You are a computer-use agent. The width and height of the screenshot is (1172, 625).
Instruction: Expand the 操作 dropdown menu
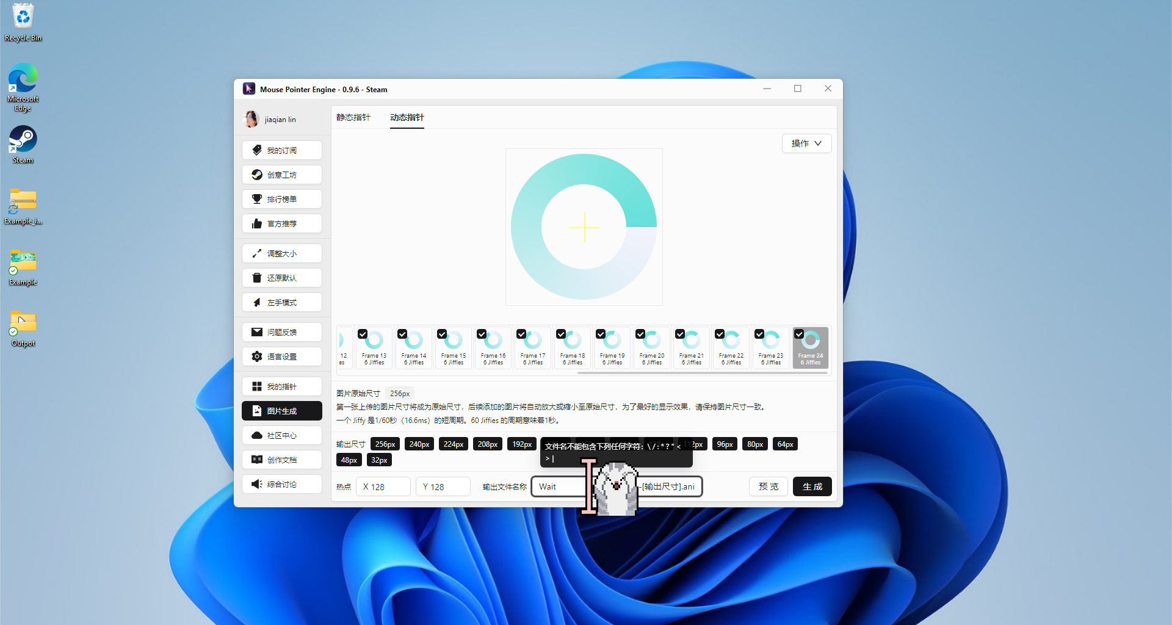[806, 143]
